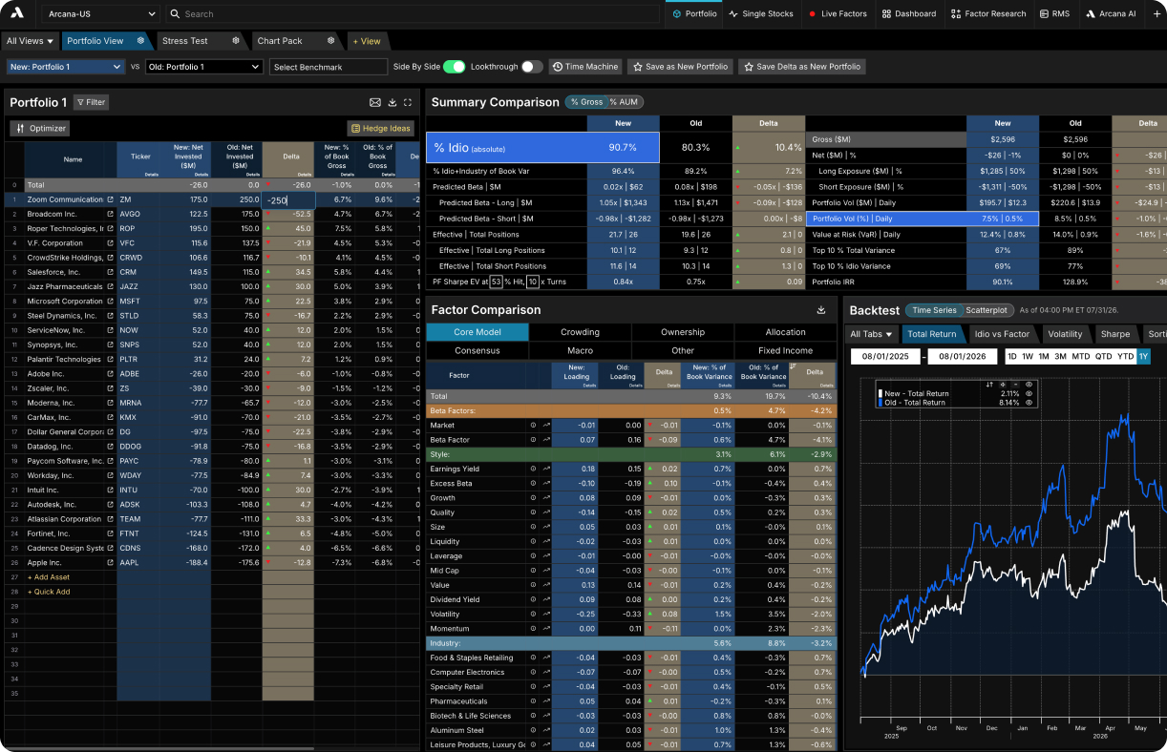Image resolution: width=1167 pixels, height=752 pixels.
Task: Open external link icon for Zoom Communications
Action: click(111, 199)
